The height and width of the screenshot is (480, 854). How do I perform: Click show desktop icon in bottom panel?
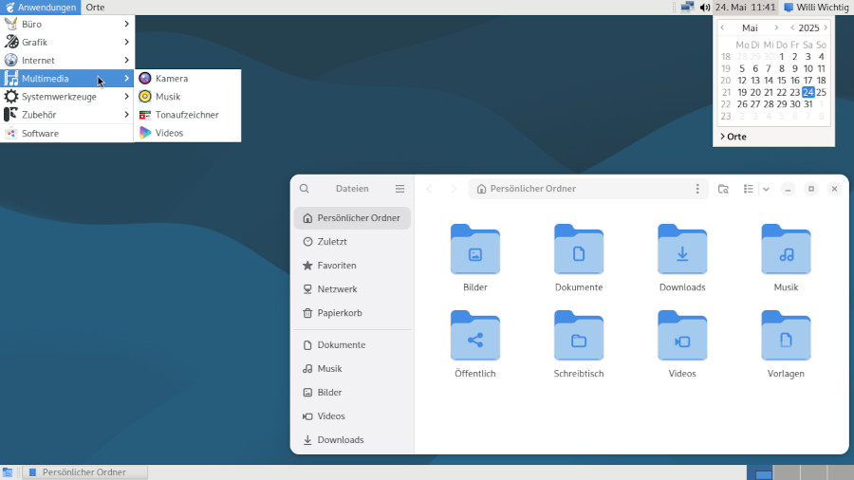pos(7,472)
